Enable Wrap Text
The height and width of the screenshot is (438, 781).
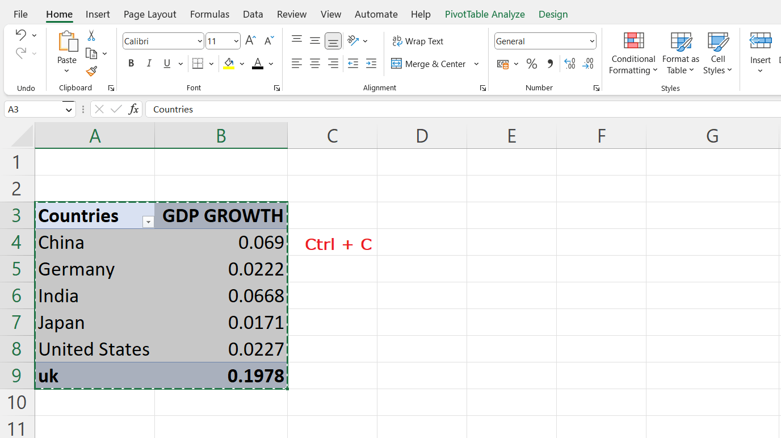(418, 41)
